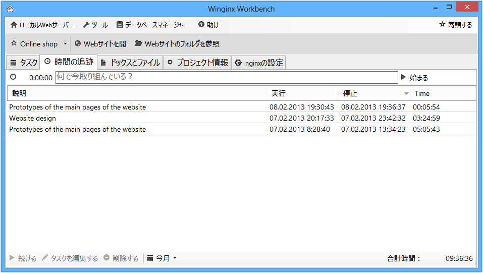Maximize the Winginx Workbench window
483x273 pixels.
coord(449,7)
